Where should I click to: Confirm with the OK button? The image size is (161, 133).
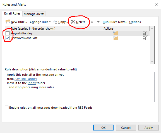click(x=103, y=128)
